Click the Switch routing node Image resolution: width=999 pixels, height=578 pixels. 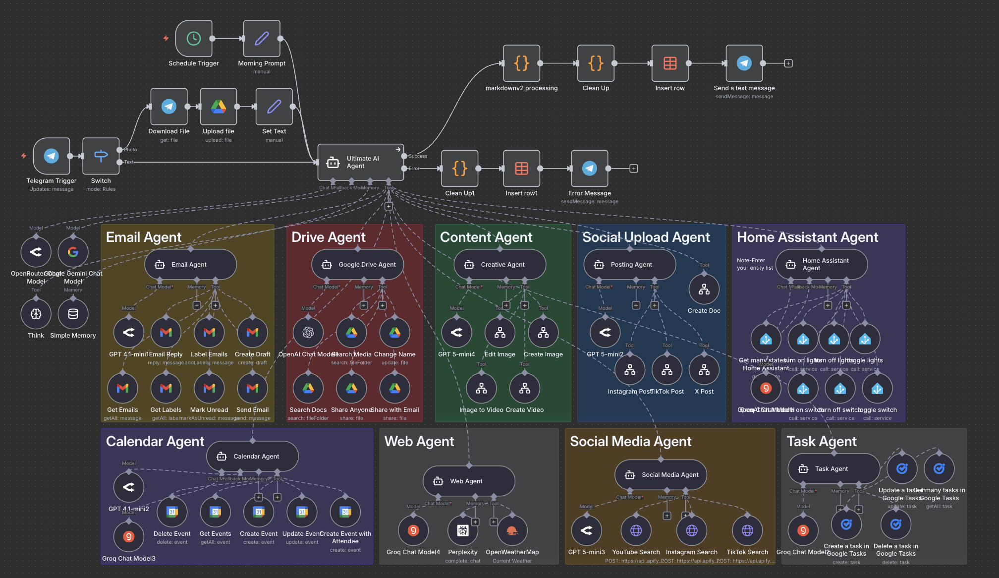coord(101,155)
